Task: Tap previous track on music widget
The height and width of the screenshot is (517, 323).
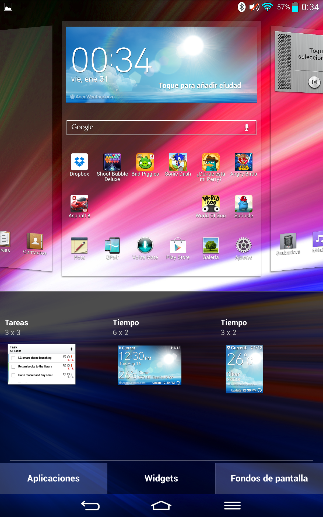Action: coord(314,82)
